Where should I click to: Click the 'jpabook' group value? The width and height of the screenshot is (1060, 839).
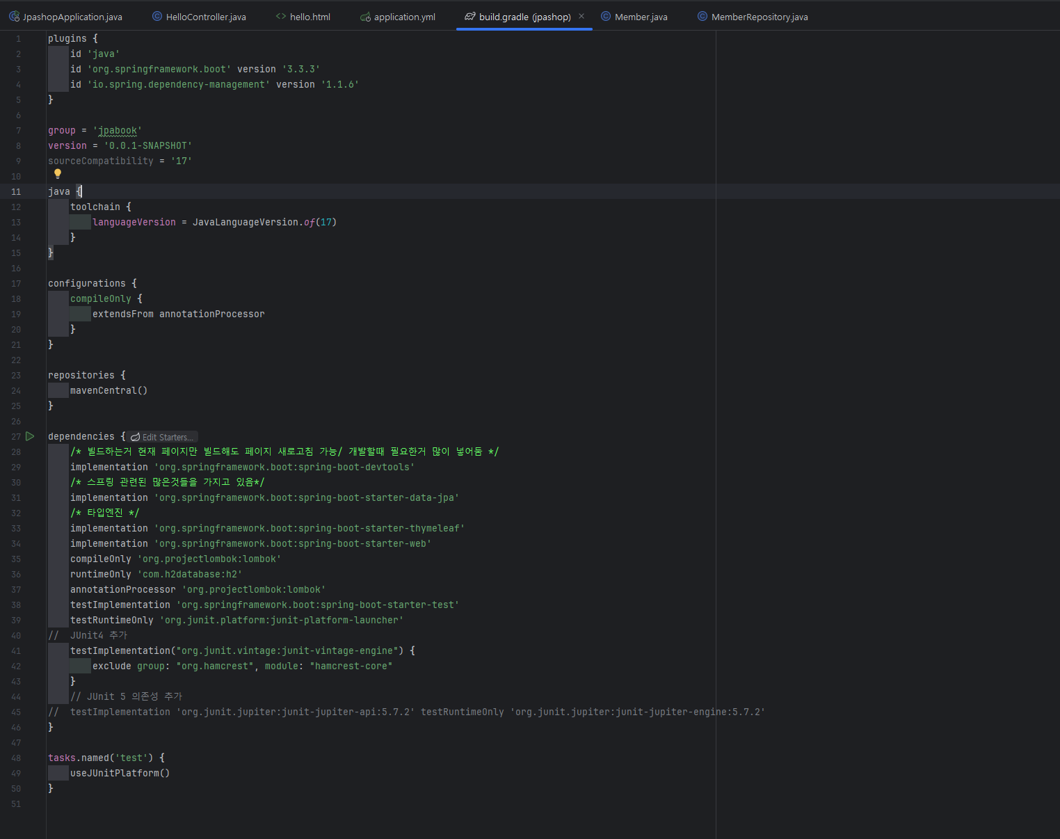pos(118,130)
